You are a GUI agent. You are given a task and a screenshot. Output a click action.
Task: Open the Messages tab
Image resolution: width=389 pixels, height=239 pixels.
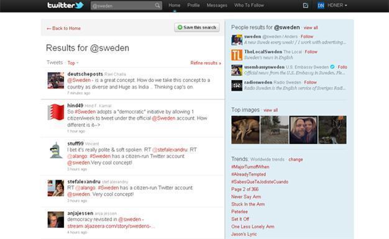(x=217, y=5)
